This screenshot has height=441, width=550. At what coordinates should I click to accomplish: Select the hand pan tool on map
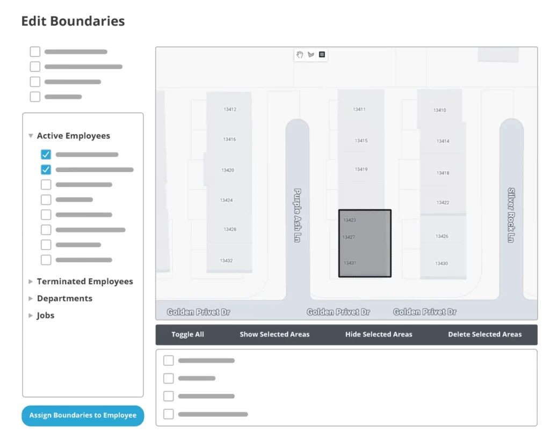[x=300, y=55]
